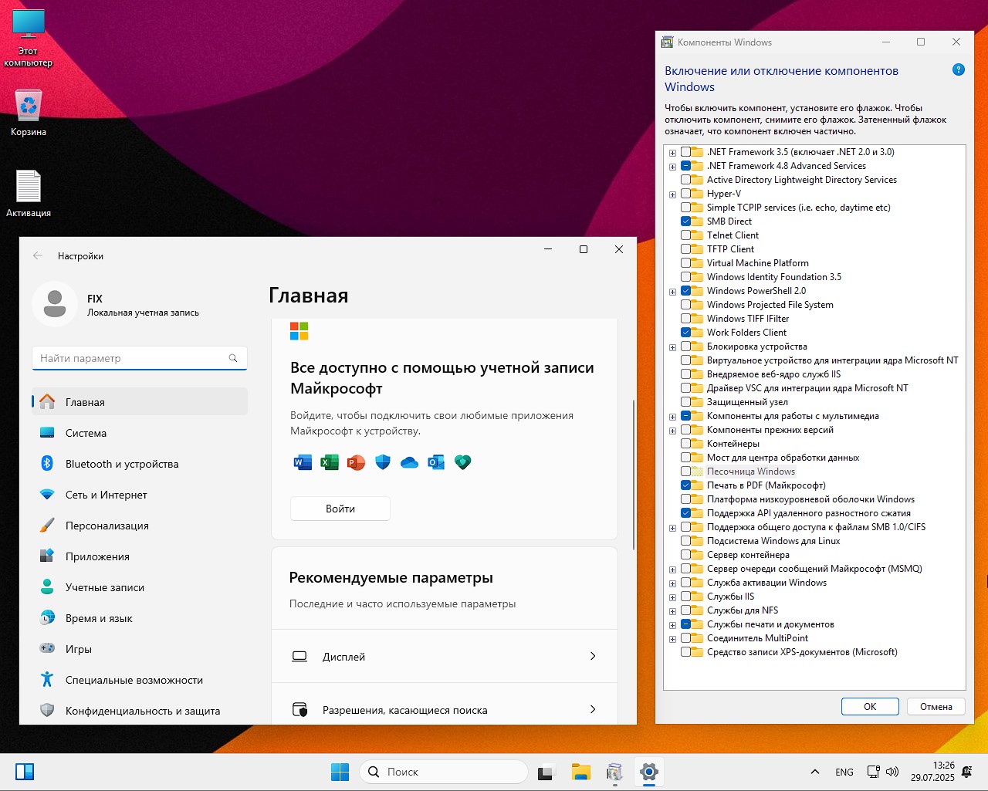Image resolution: width=988 pixels, height=791 pixels.
Task: Click the Defender shield icon
Action: (x=383, y=462)
